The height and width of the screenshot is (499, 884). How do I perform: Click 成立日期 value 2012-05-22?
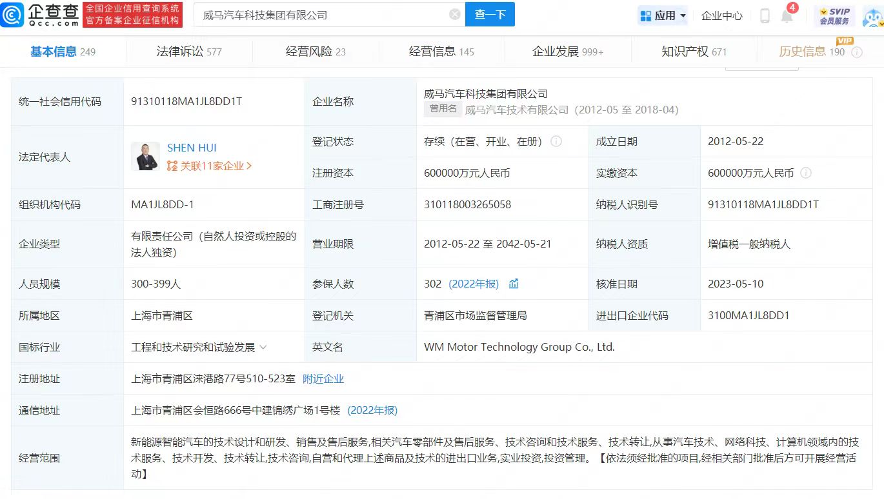736,141
